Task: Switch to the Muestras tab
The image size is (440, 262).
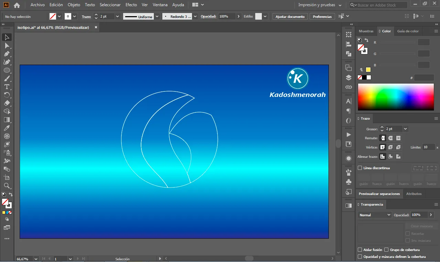Action: (x=366, y=31)
